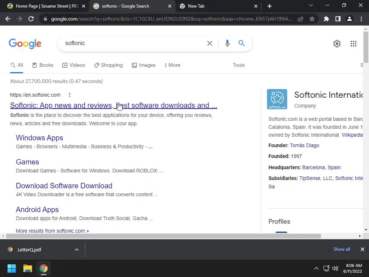This screenshot has height=277, width=369.
Task: Open the Google apps grid
Action: [x=354, y=44]
